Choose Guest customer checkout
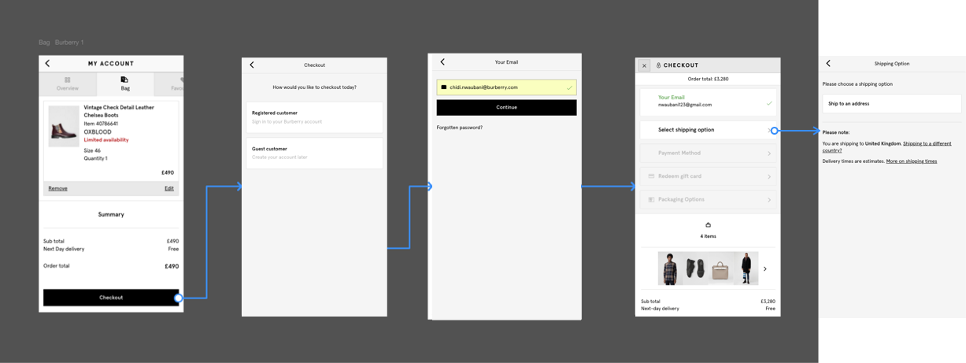Screen dimensions: 966x363 click(314, 153)
